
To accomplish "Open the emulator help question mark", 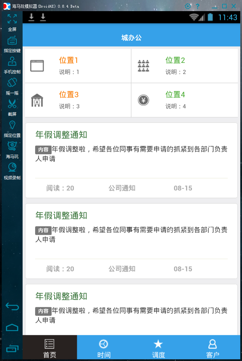I will pyautogui.click(x=197, y=6).
